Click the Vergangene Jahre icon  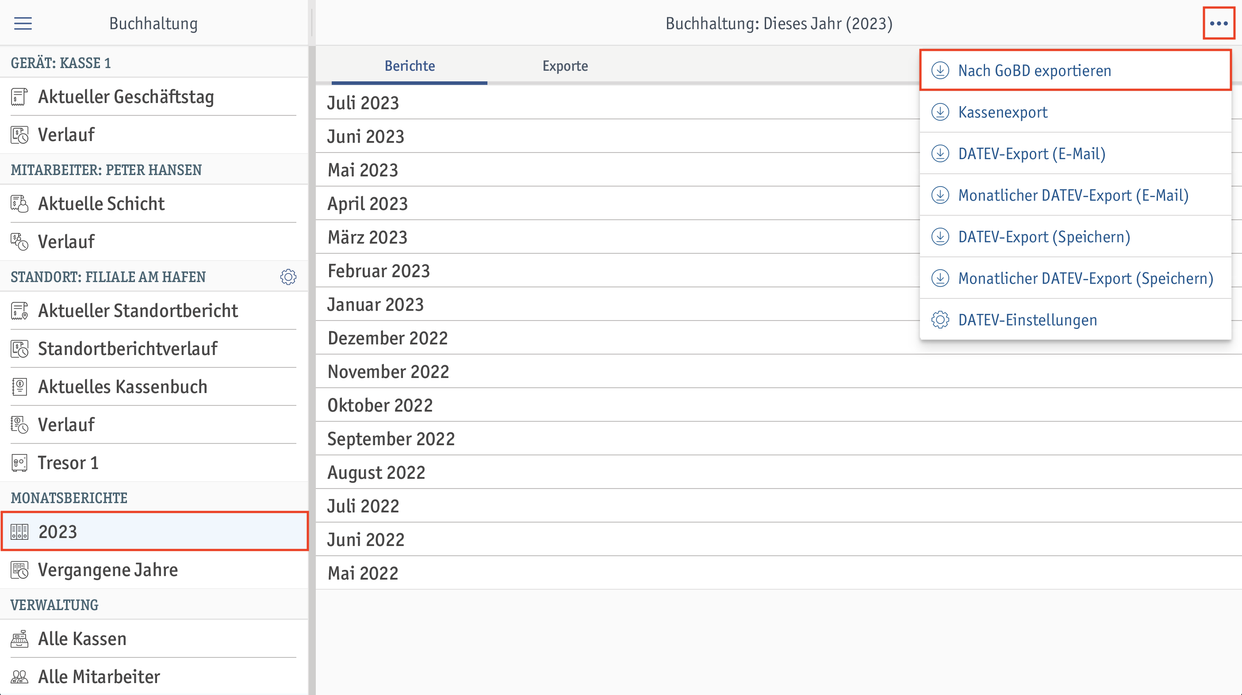click(x=19, y=570)
